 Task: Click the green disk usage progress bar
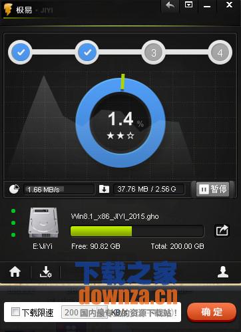(136, 231)
